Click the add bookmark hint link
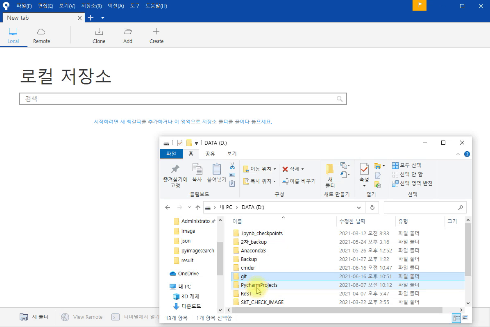Image resolution: width=490 pixels, height=327 pixels. tap(183, 122)
